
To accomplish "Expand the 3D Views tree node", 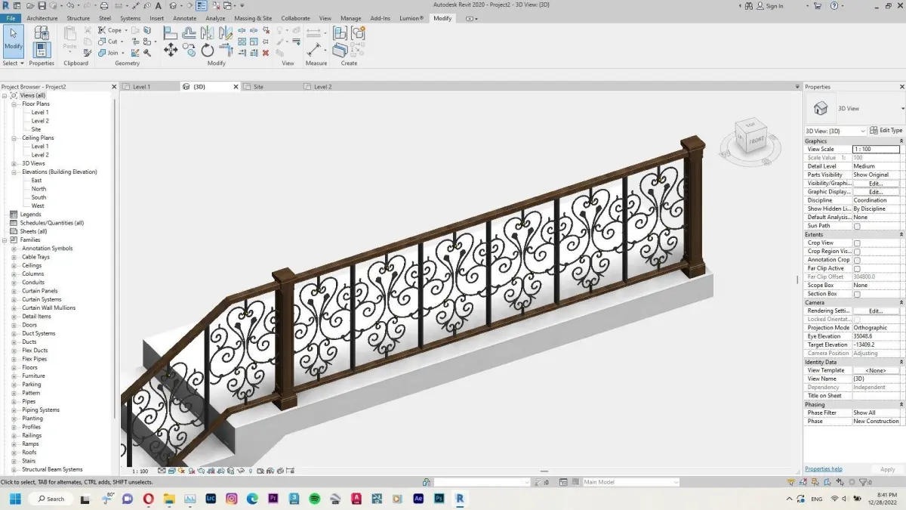I will coord(14,163).
